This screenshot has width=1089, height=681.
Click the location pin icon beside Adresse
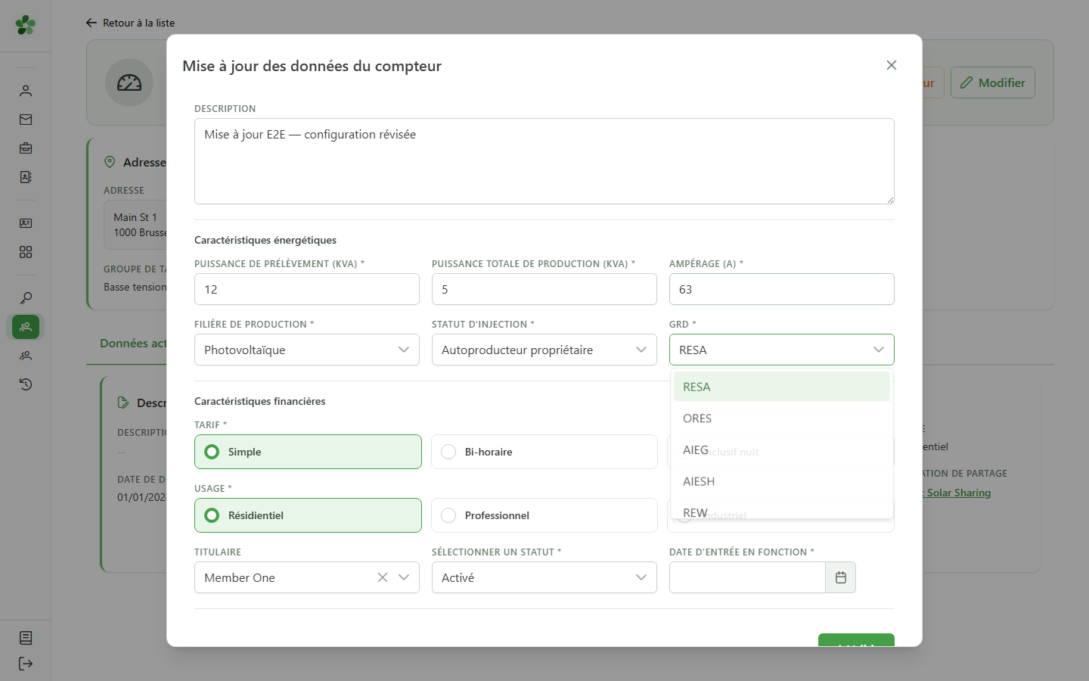click(110, 162)
